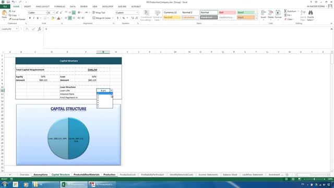The height and width of the screenshot is (188, 334).
Task: Open Find & Select binoculars
Action: (311, 15)
